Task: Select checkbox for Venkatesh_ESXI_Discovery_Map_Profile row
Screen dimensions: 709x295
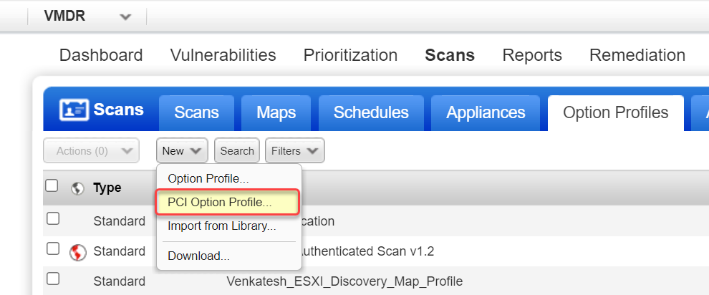Action: click(53, 279)
